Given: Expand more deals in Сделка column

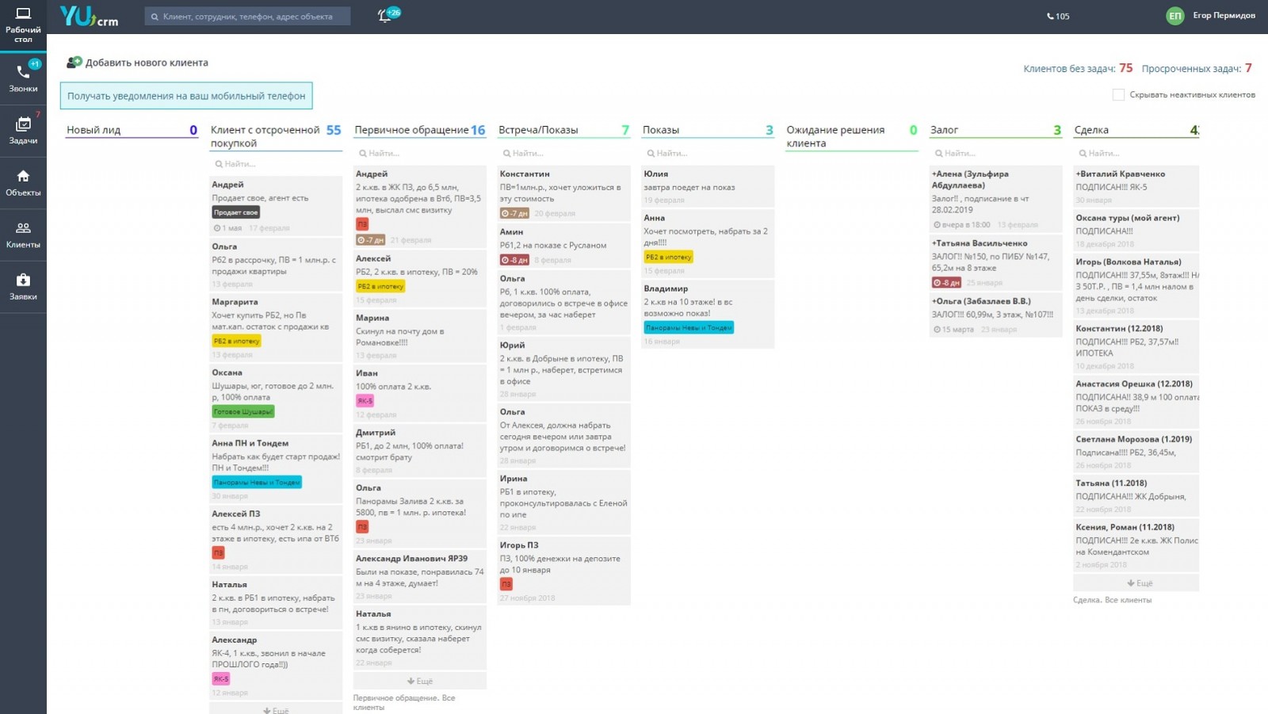Looking at the screenshot, I should [1139, 583].
